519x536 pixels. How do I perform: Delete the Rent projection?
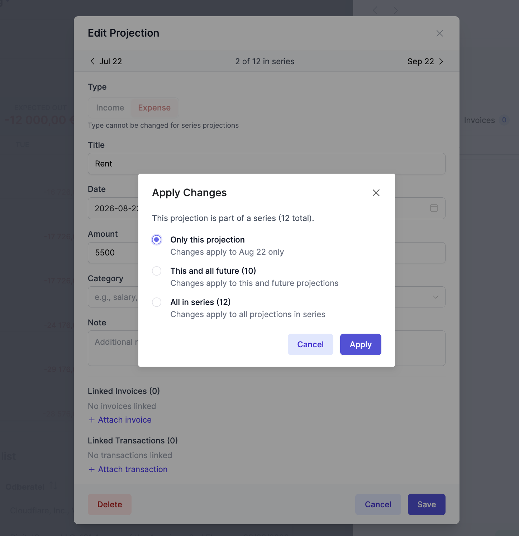click(x=109, y=504)
